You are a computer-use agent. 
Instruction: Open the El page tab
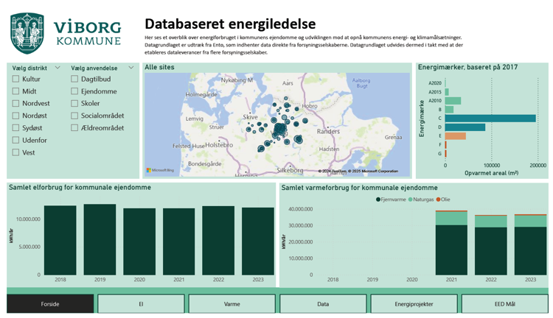141,303
